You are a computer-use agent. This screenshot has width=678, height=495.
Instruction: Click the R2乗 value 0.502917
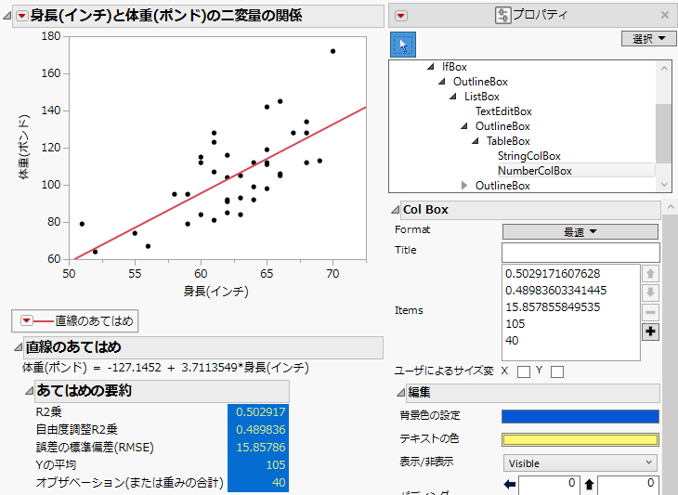click(x=260, y=412)
